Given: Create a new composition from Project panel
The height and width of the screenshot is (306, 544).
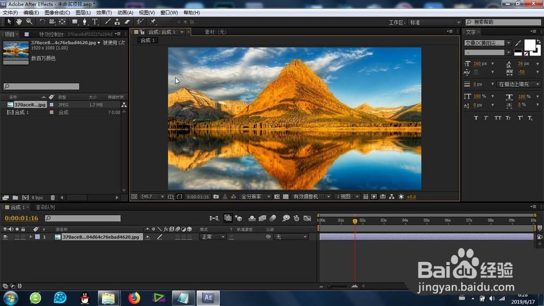Looking at the screenshot, I should point(26,197).
